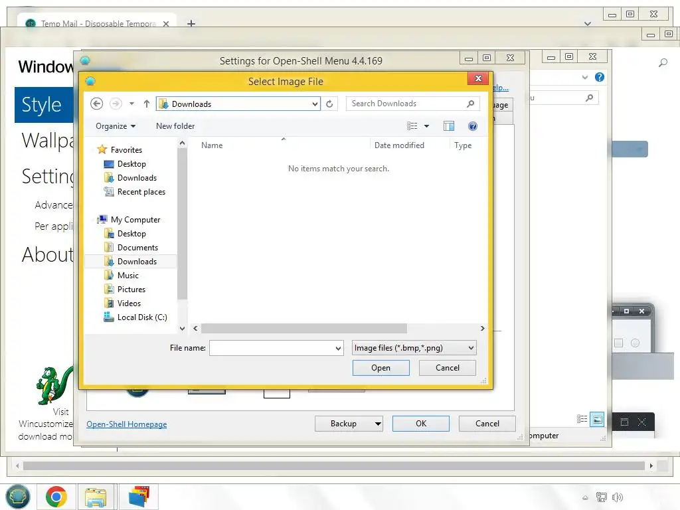680x510 pixels.
Task: Select Downloads under My Computer
Action: tap(137, 261)
